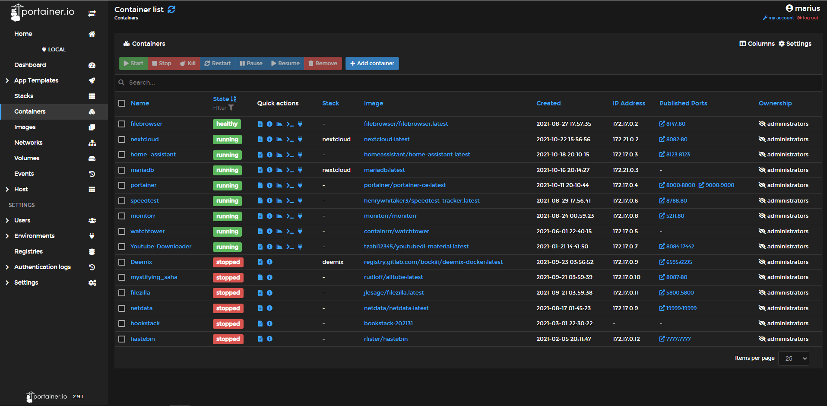Click the Events history icon in sidebar
827x406 pixels.
point(92,174)
